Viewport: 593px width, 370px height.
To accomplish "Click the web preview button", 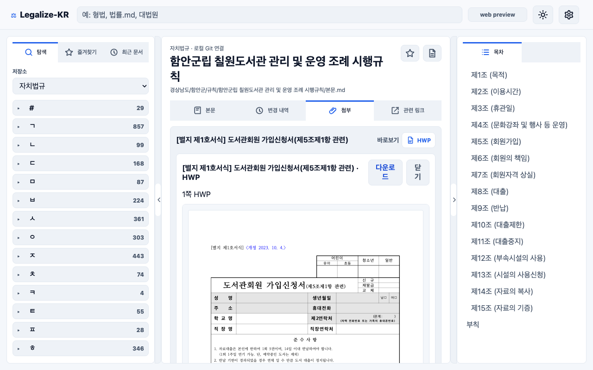I will pyautogui.click(x=498, y=15).
